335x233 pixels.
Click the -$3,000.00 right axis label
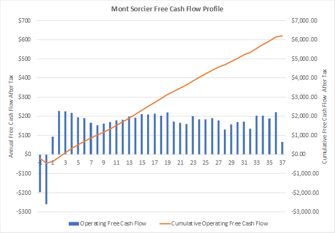305,211
